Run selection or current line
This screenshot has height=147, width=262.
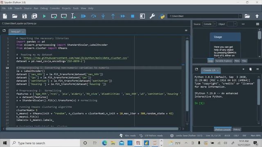(74, 16)
